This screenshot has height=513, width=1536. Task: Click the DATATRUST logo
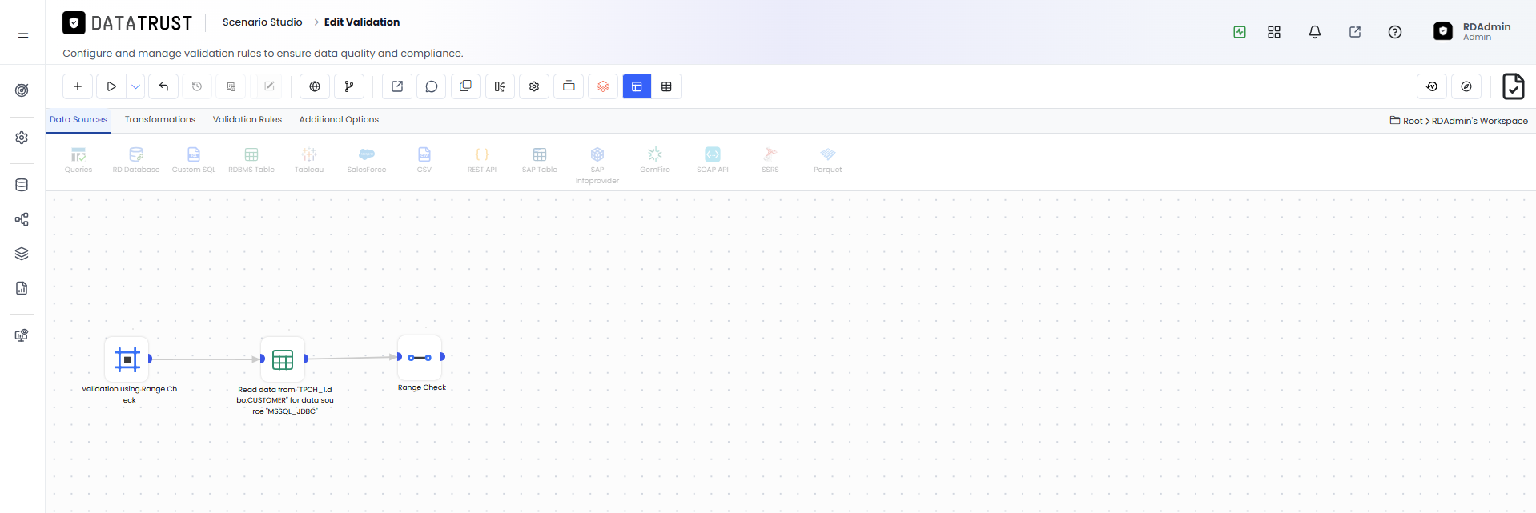[128, 23]
